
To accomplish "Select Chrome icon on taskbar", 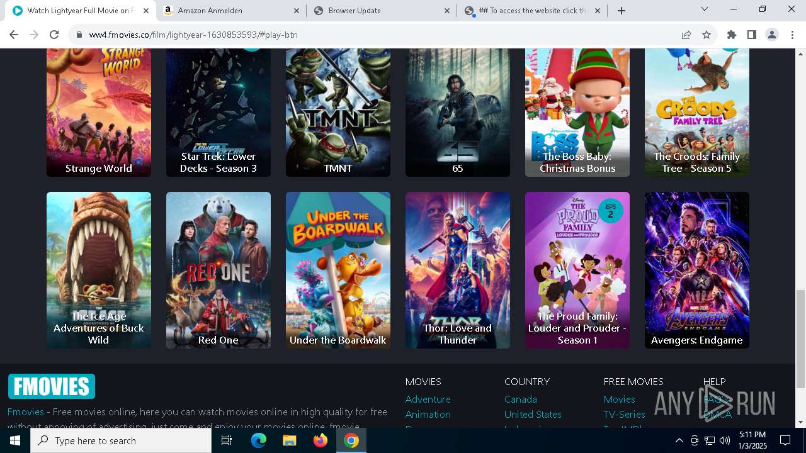I will point(351,440).
